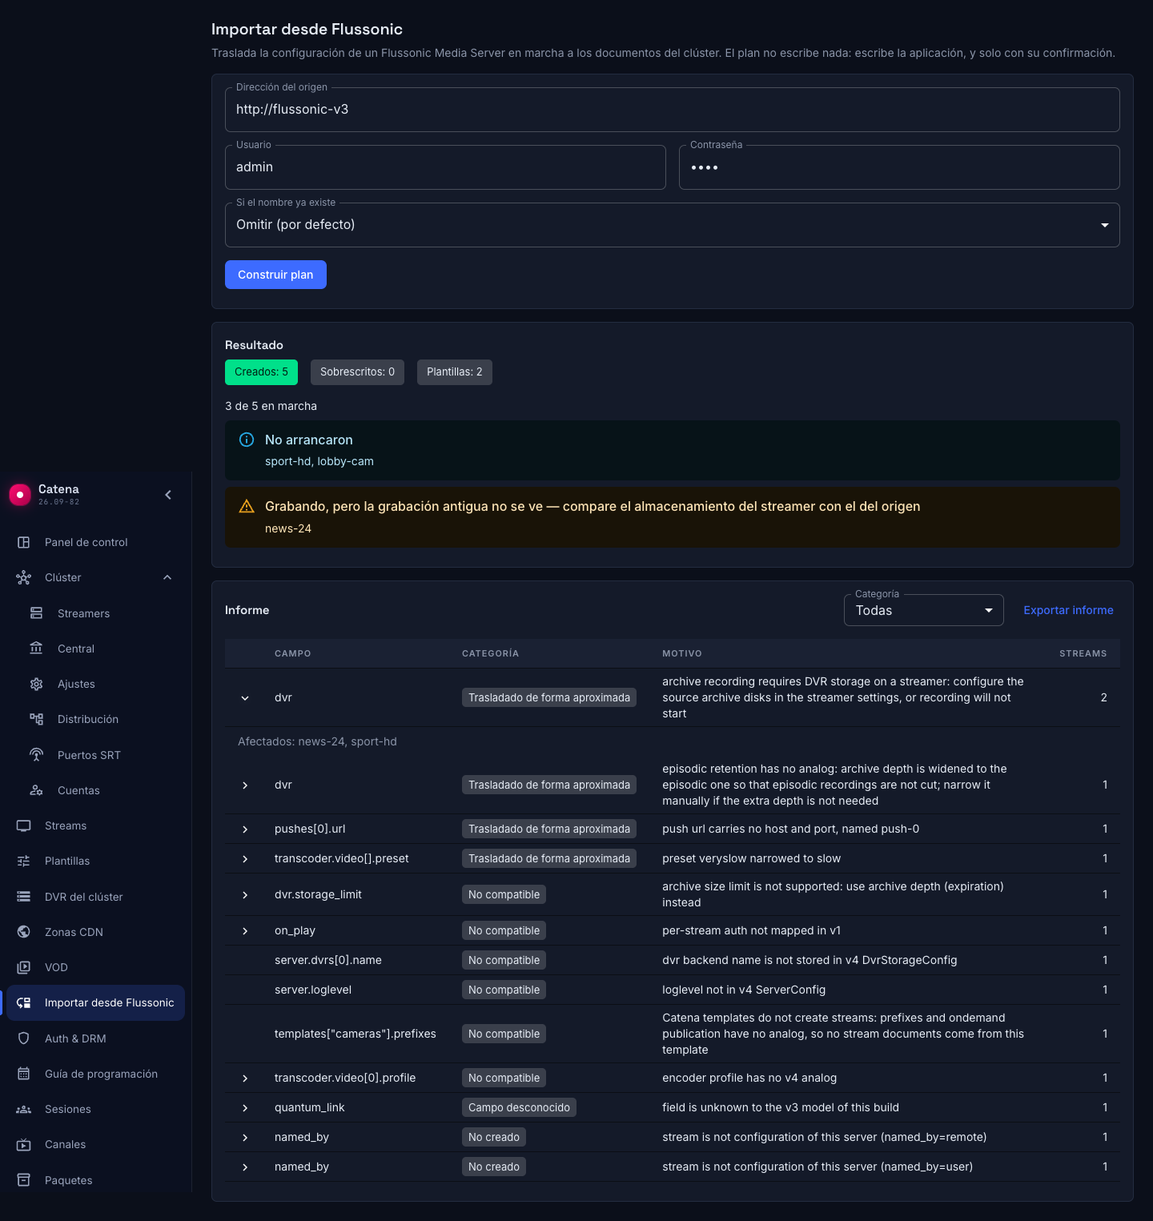Expand the quantum_link row
This screenshot has width=1153, height=1221.
[x=245, y=1108]
